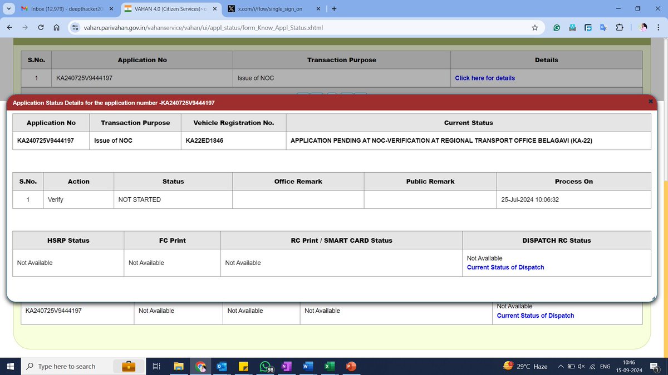Click process date 25-Jul-2024 10:06:32

point(530,199)
